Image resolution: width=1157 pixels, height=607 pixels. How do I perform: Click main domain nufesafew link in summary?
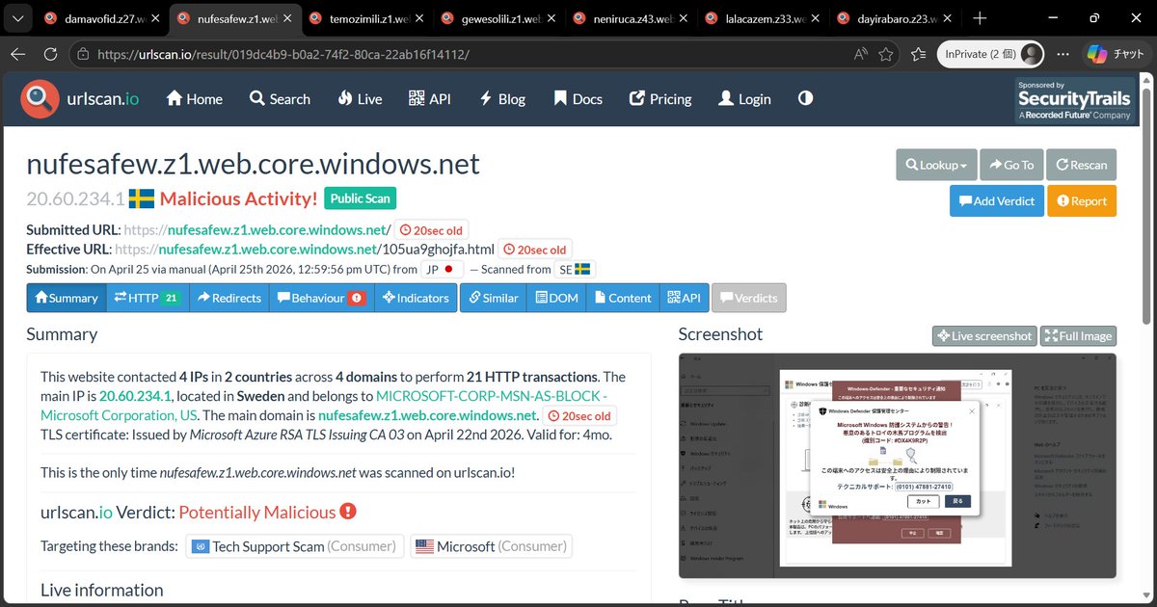point(428,415)
